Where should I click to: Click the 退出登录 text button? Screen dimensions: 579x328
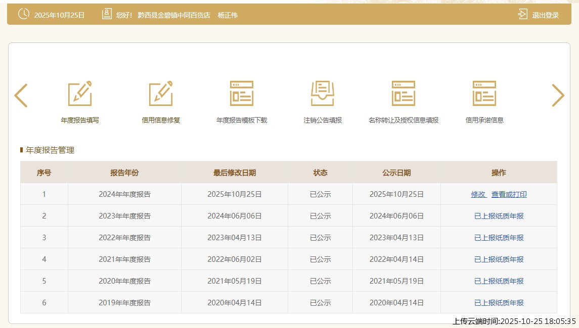click(545, 15)
